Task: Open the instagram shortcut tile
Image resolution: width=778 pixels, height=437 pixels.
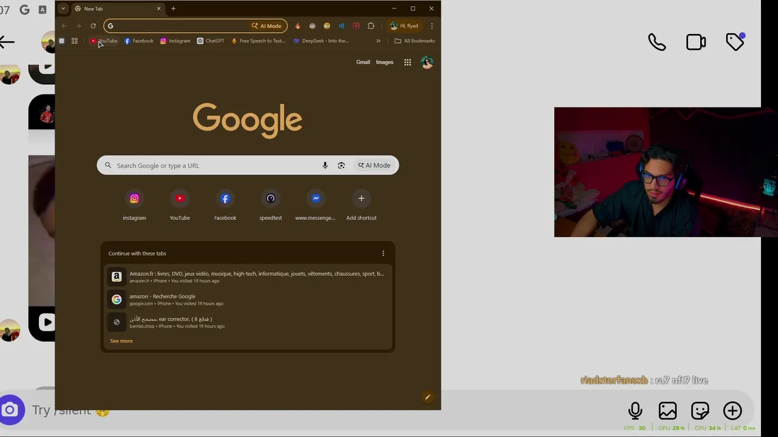Action: point(134,205)
